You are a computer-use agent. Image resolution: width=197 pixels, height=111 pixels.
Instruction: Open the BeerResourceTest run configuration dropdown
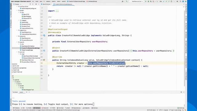tap(137, 1)
